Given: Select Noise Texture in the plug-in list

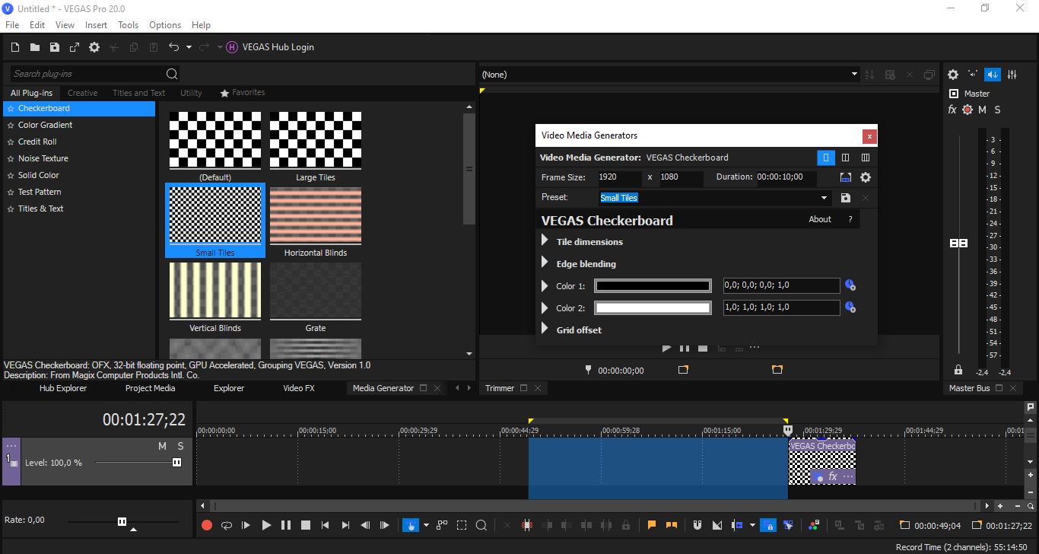Looking at the screenshot, I should point(43,158).
